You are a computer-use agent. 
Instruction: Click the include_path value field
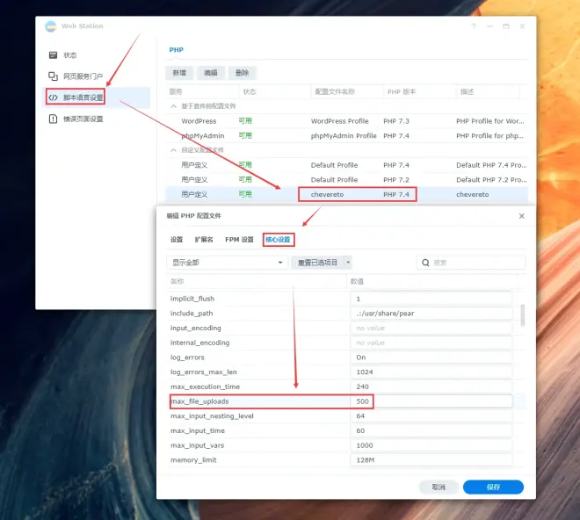coord(431,314)
